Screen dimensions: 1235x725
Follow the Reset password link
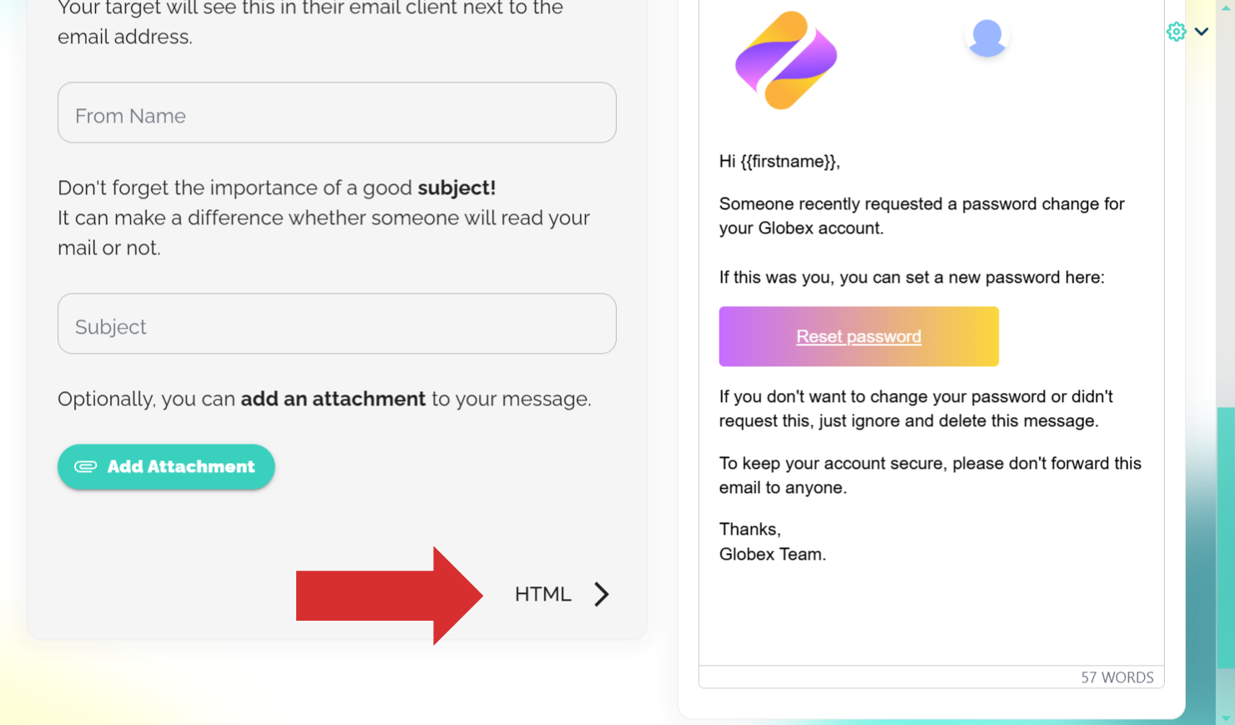(x=859, y=336)
